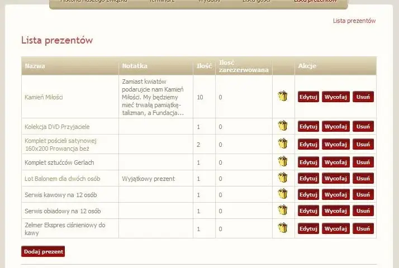Image resolution: width=399 pixels, height=268 pixels.
Task: Click the Serwis kawowy na 12 osób name
Action: [60, 195]
